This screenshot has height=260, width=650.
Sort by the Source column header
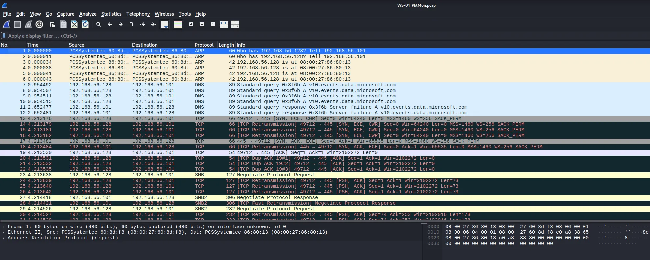coord(76,45)
